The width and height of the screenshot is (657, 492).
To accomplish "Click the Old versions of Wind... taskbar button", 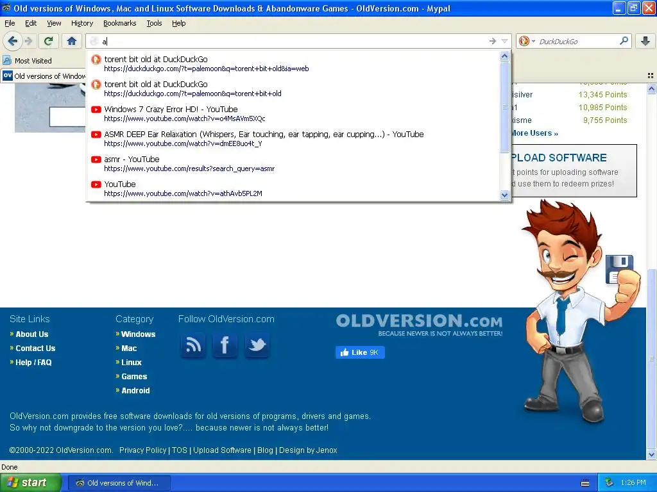I will (119, 483).
